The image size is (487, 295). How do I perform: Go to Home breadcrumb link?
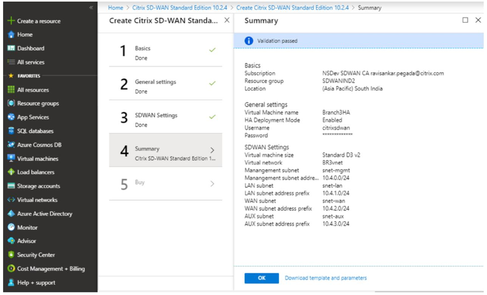coord(116,8)
